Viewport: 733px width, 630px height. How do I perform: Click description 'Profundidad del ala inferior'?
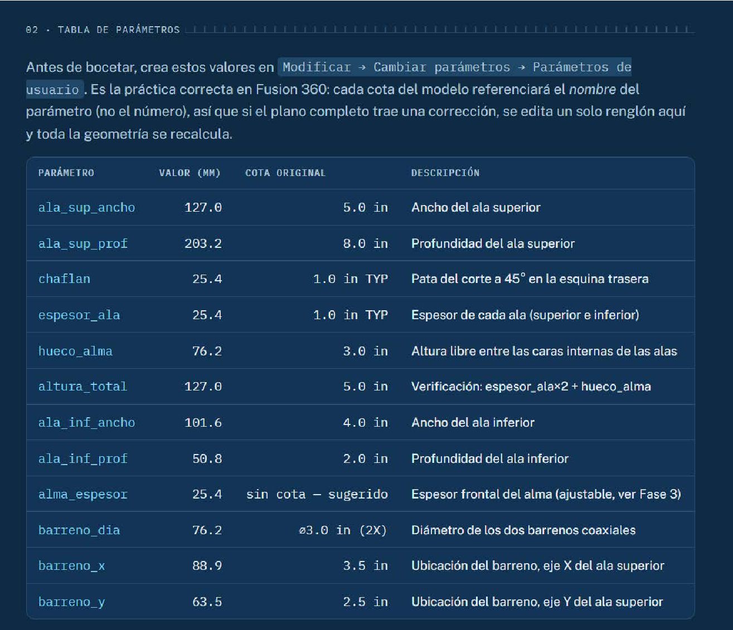tap(490, 458)
